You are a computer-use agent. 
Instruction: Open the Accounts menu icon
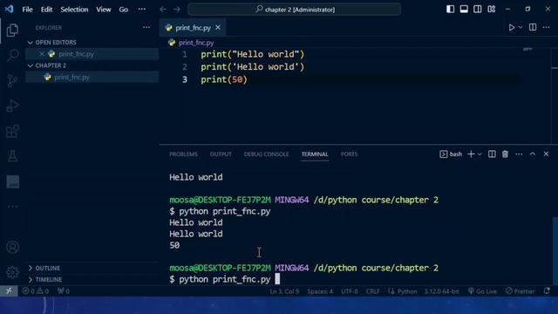coord(12,247)
